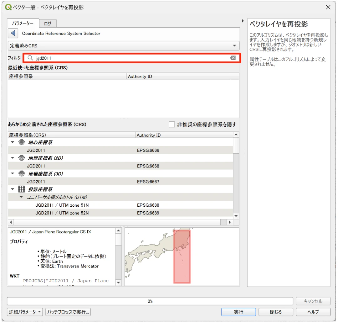Click Authority ID header in predefined list
The height and width of the screenshot is (323, 338).
click(x=184, y=135)
